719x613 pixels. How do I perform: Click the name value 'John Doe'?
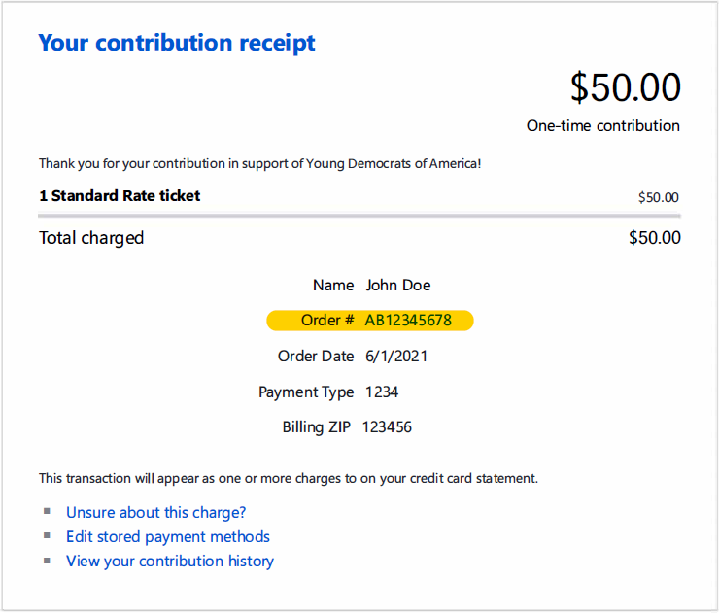[x=398, y=286]
